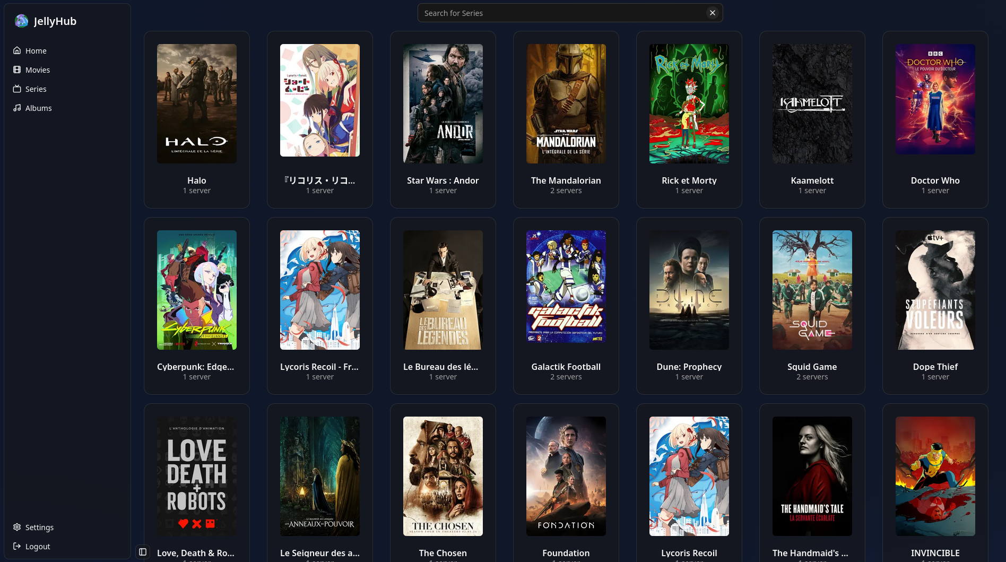
Task: Click the Squid Game title text
Action: pyautogui.click(x=812, y=367)
